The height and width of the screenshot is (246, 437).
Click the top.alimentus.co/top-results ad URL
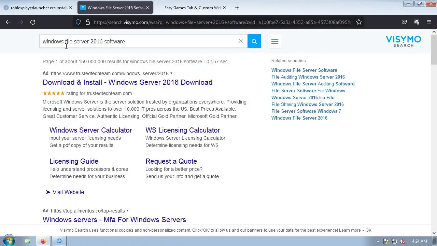[88, 210]
